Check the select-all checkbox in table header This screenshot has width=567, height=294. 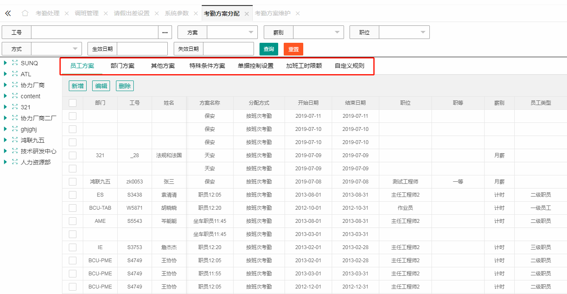click(73, 103)
